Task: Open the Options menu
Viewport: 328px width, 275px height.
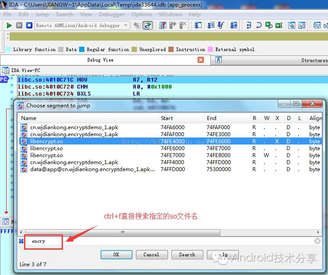Action: coord(142,14)
